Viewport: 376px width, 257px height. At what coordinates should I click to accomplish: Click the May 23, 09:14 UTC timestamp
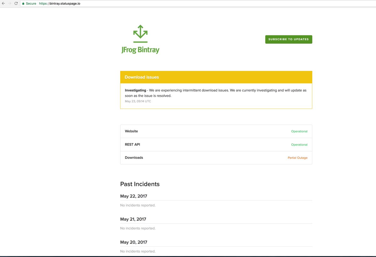coord(138,101)
